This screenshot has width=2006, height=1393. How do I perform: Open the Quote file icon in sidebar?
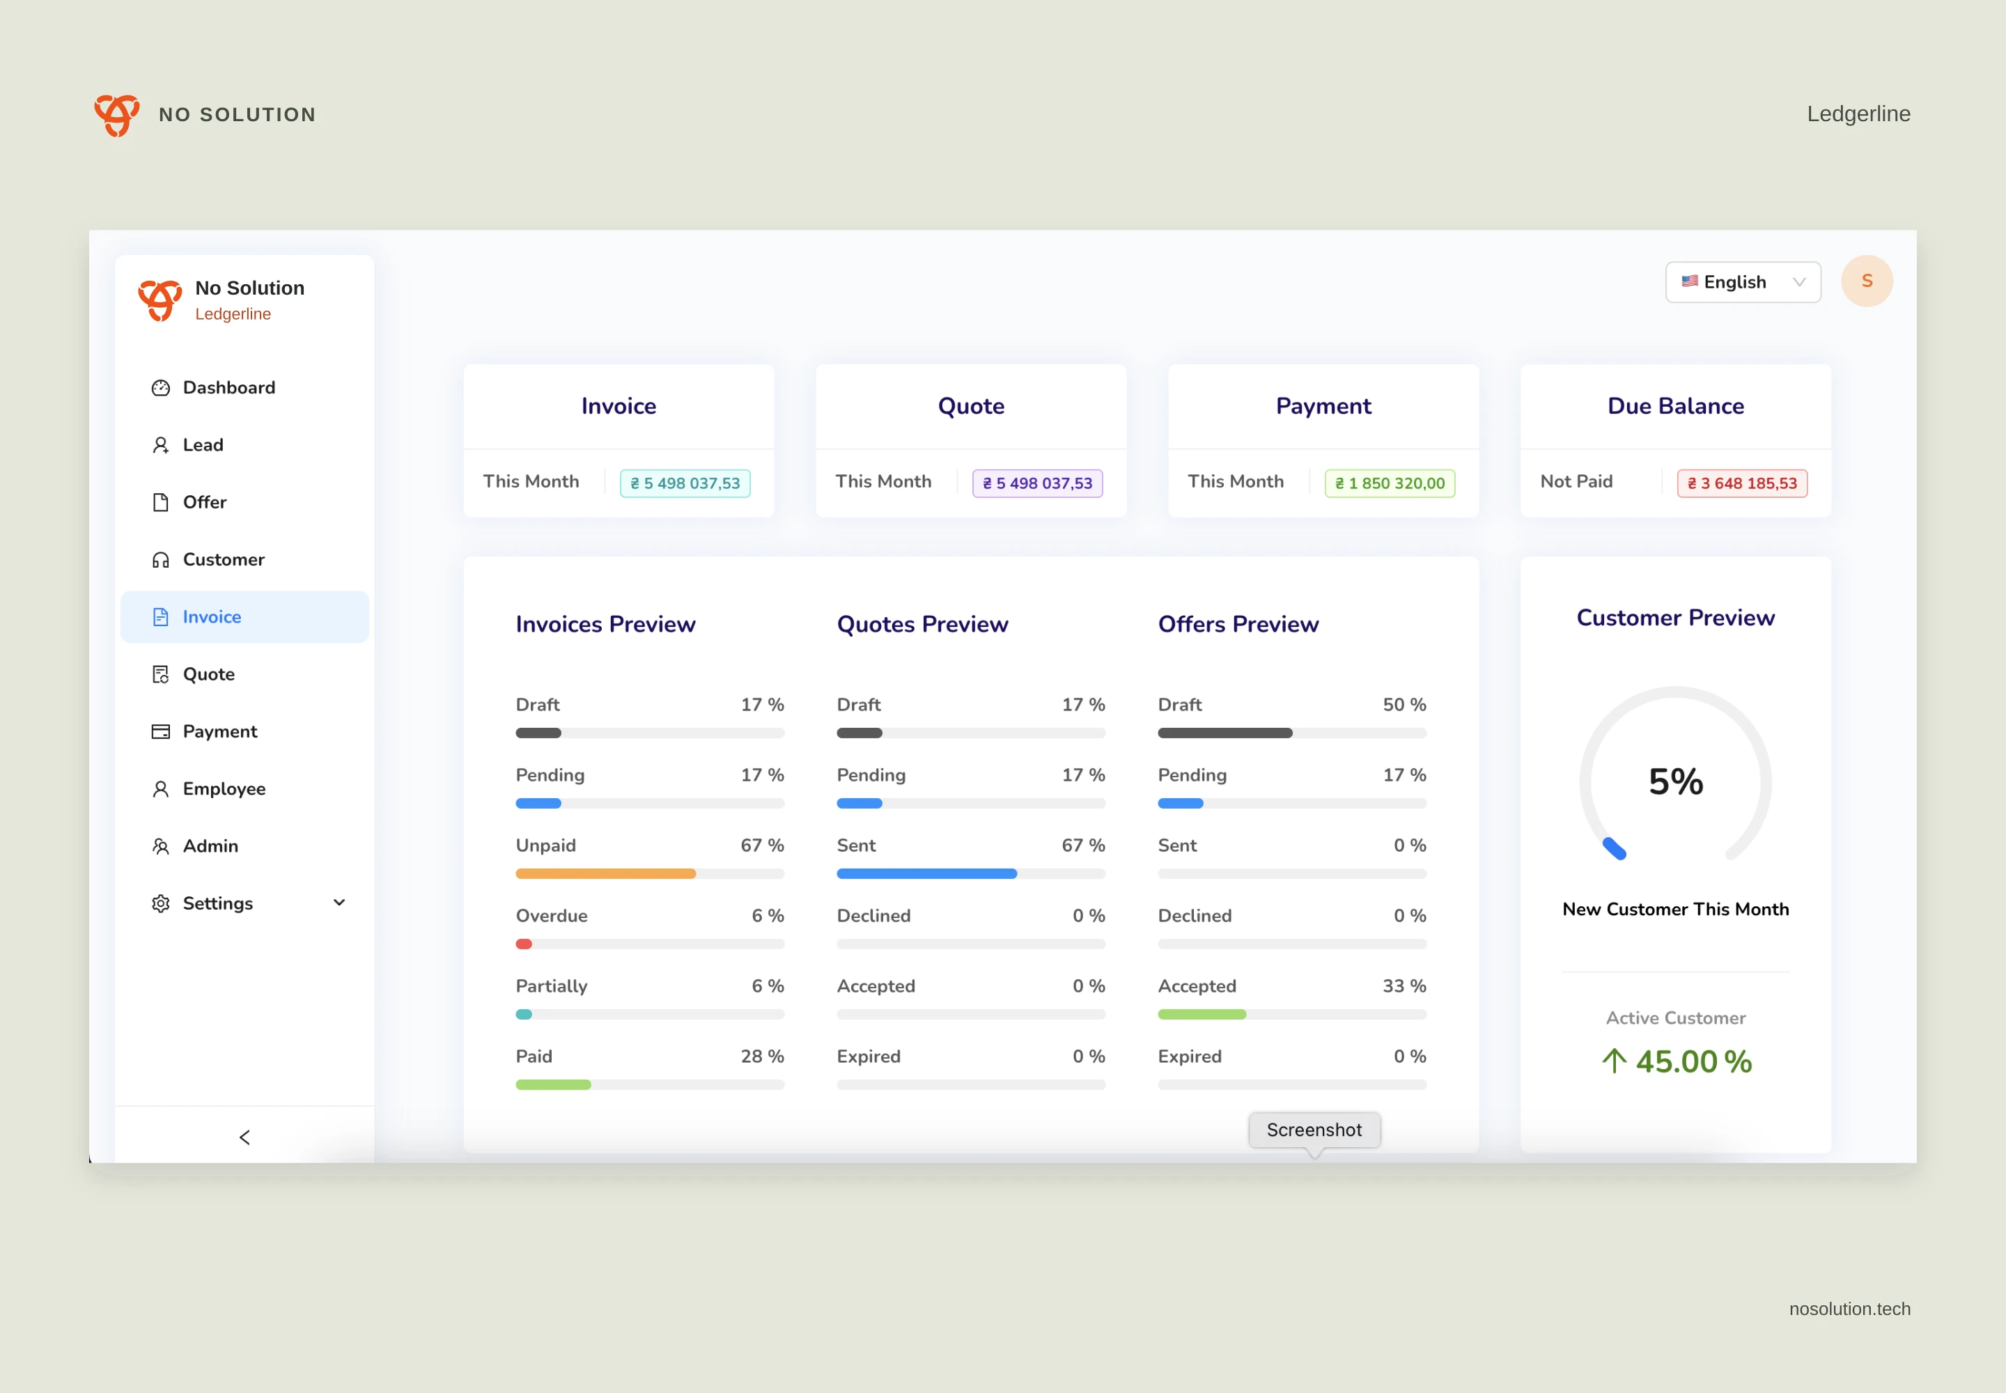161,674
